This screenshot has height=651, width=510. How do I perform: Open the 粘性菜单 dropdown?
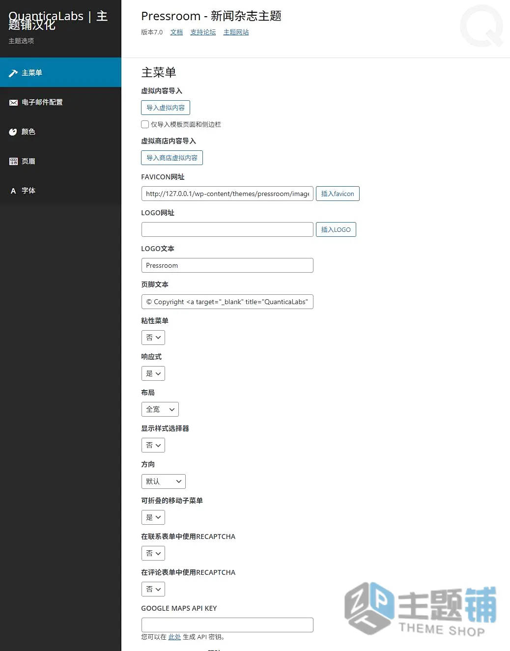(153, 338)
